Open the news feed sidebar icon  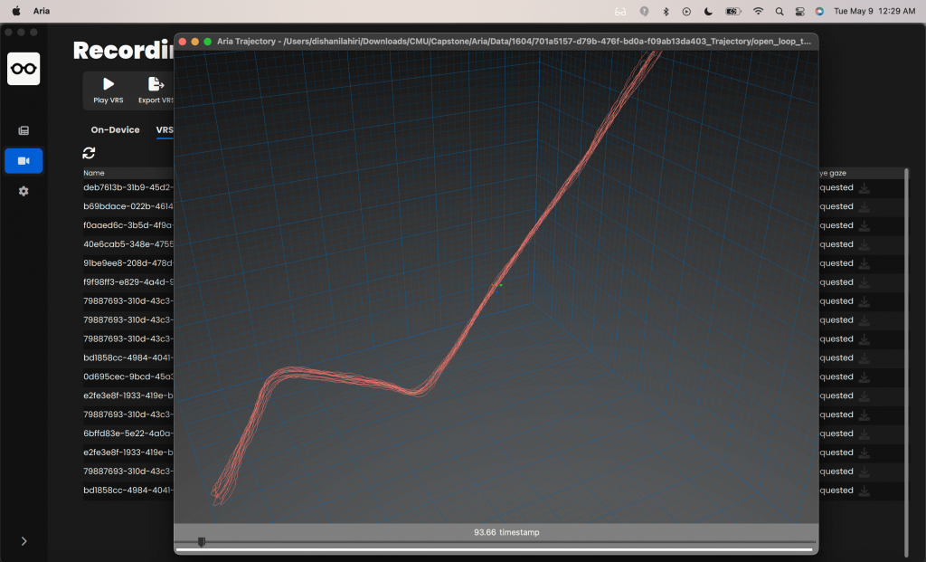click(x=24, y=130)
